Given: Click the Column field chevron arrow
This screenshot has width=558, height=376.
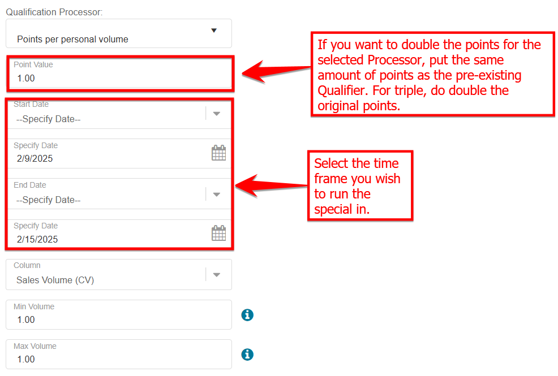Looking at the screenshot, I should point(216,275).
